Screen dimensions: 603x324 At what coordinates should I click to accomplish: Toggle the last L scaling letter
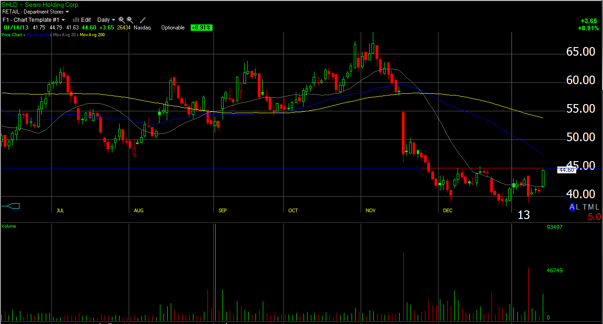click(598, 207)
